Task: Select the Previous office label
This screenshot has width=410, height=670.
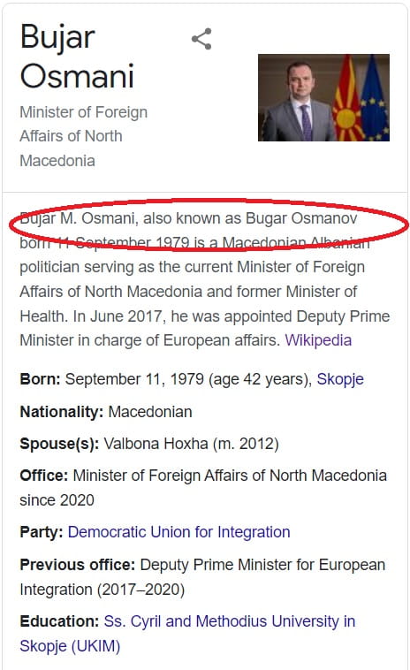Action: (x=77, y=565)
